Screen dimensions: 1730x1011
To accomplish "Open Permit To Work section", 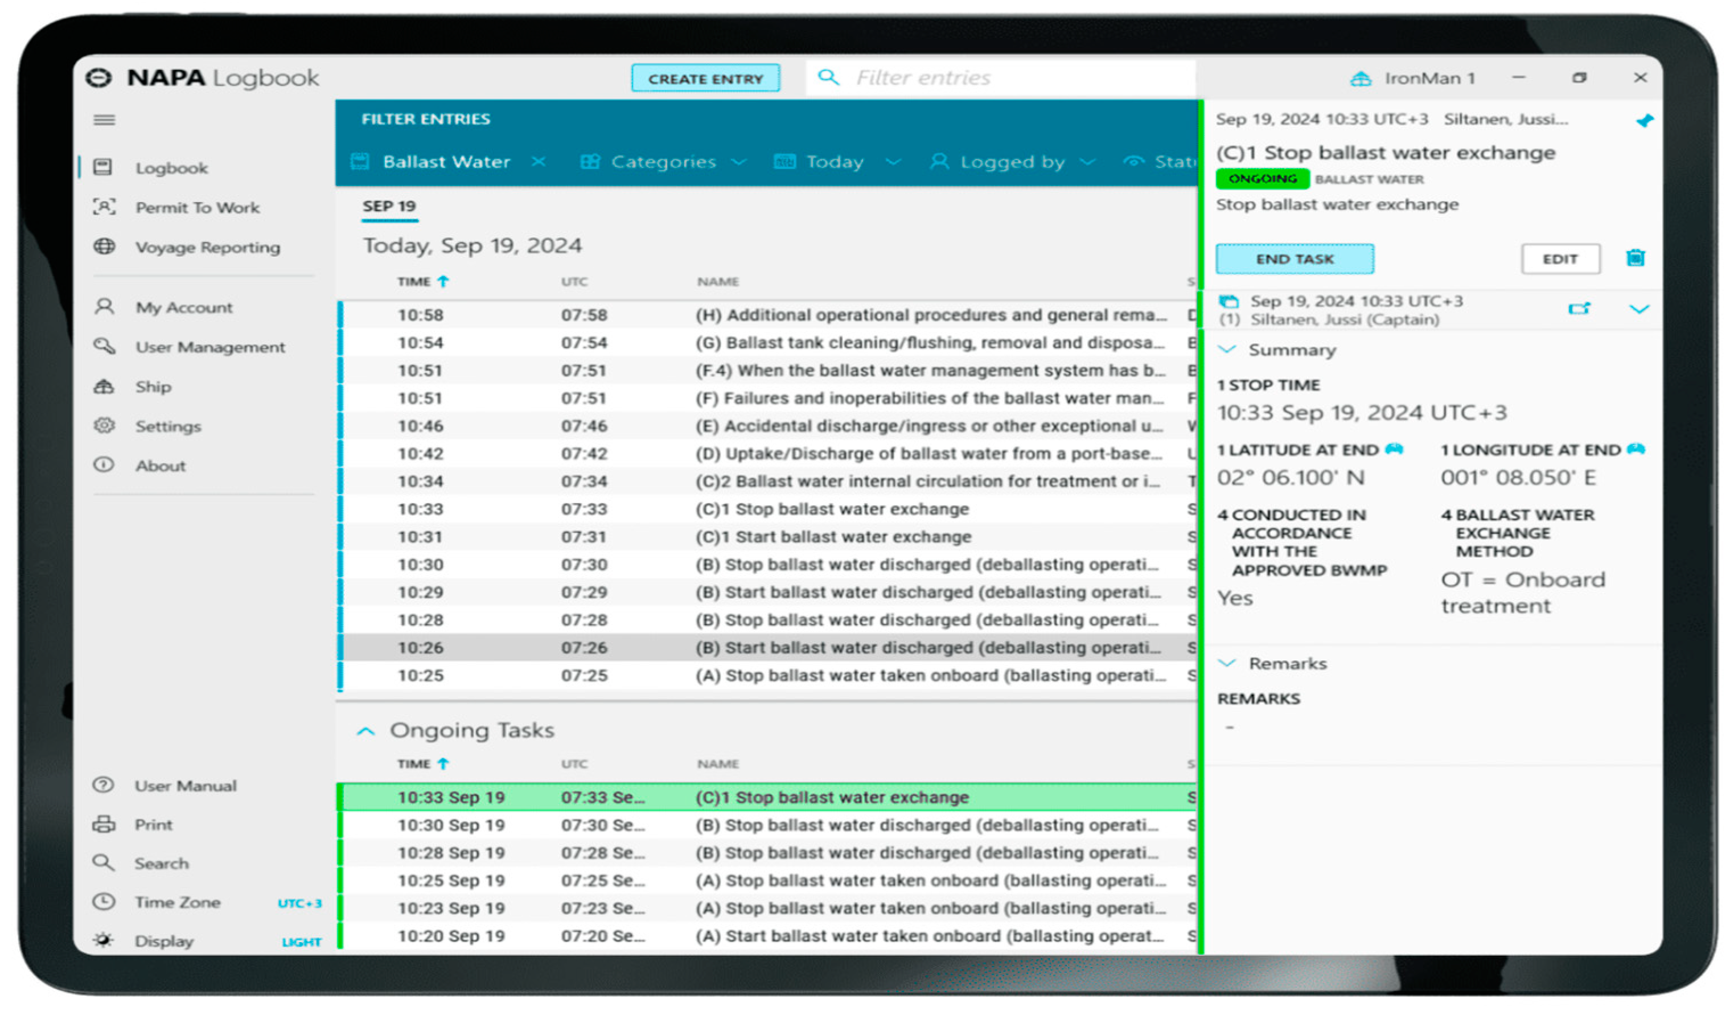I will 197,207.
